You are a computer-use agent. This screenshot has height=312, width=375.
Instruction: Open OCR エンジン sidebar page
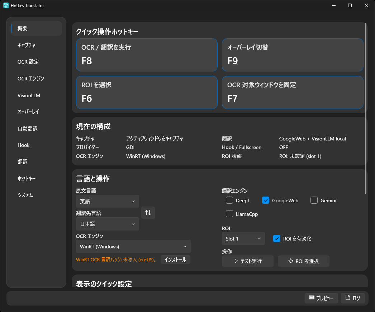point(36,78)
